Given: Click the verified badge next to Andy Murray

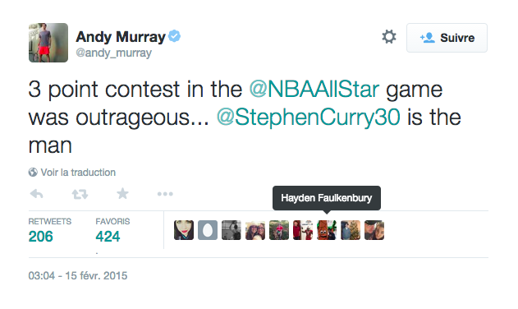Looking at the screenshot, I should point(174,36).
